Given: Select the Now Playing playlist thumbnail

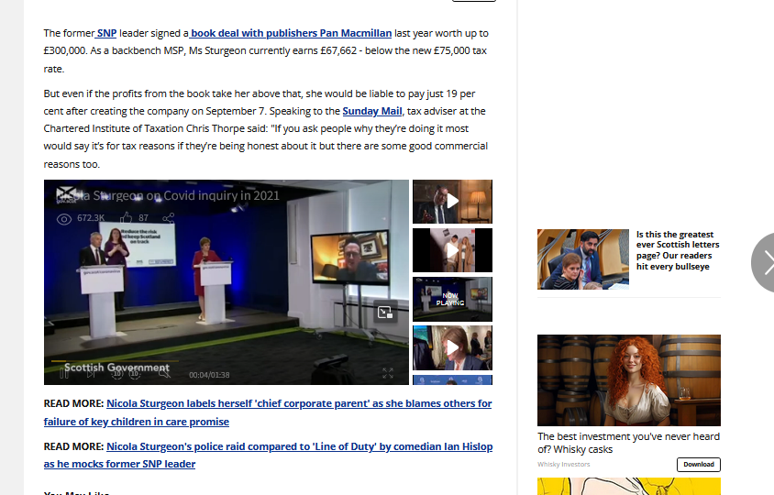Looking at the screenshot, I should [452, 299].
